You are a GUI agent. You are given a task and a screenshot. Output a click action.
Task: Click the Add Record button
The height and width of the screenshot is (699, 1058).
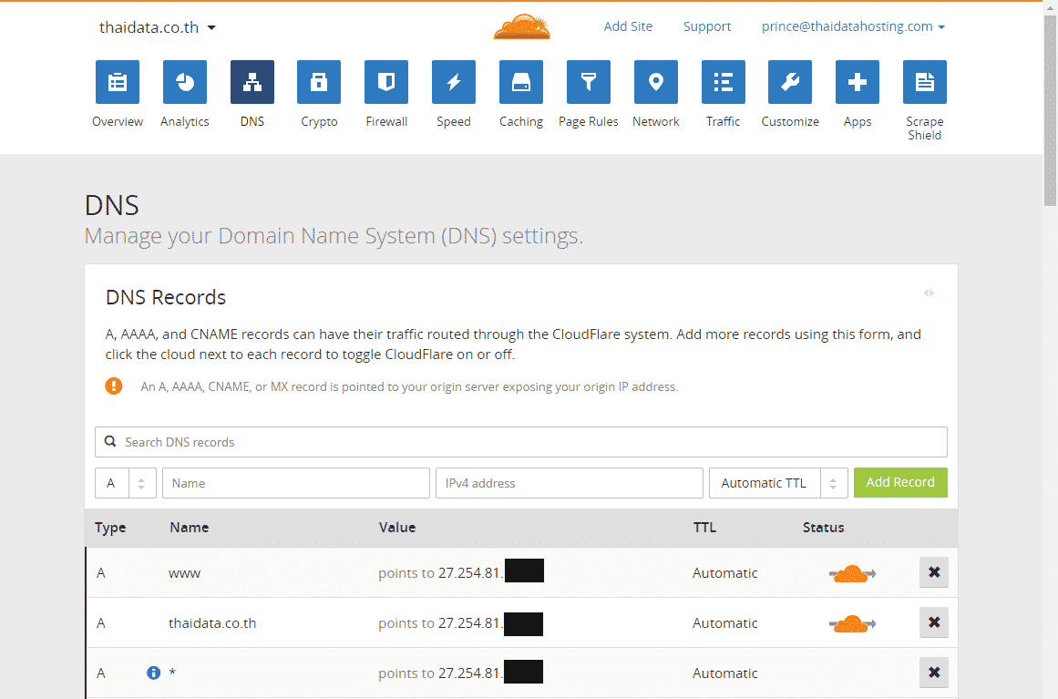tap(900, 482)
